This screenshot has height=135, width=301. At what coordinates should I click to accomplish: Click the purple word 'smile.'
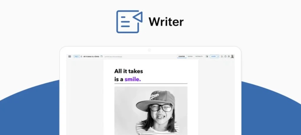[x=133, y=79]
